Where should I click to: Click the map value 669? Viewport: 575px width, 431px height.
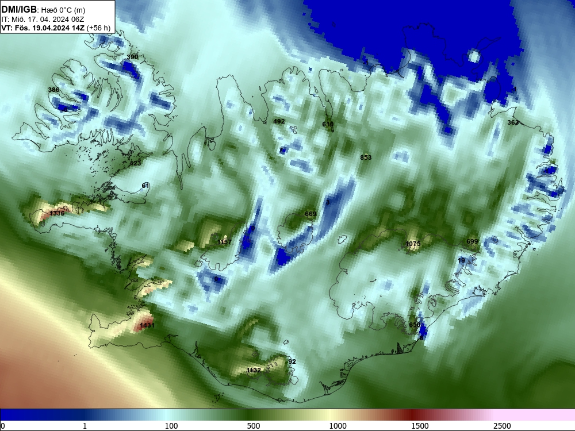coord(310,214)
